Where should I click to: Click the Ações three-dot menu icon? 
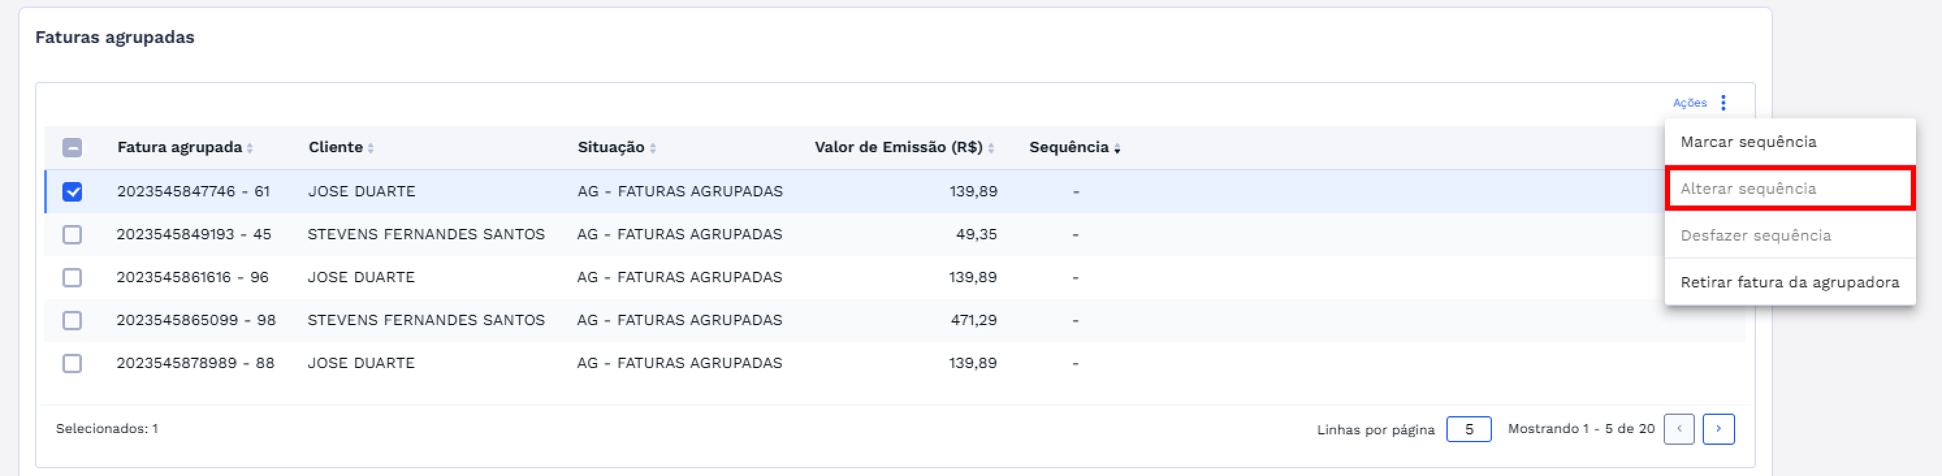click(1723, 103)
